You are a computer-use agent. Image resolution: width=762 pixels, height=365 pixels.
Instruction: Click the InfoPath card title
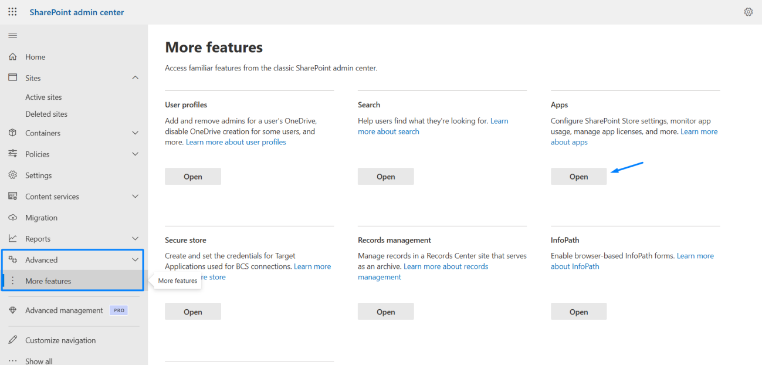(565, 240)
